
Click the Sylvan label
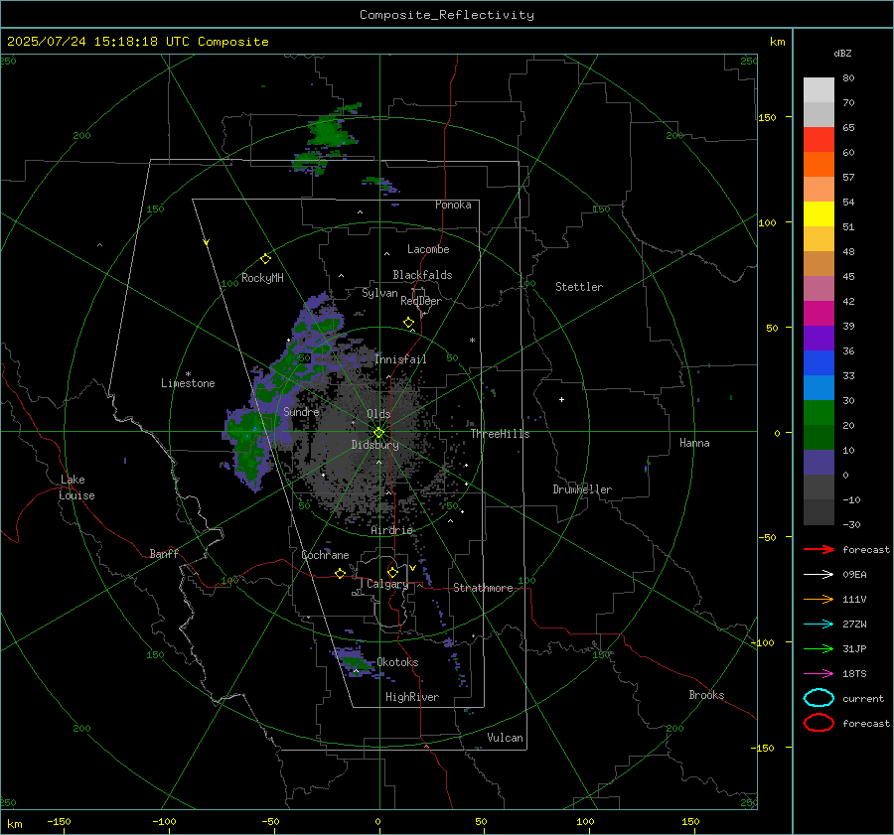click(x=379, y=293)
